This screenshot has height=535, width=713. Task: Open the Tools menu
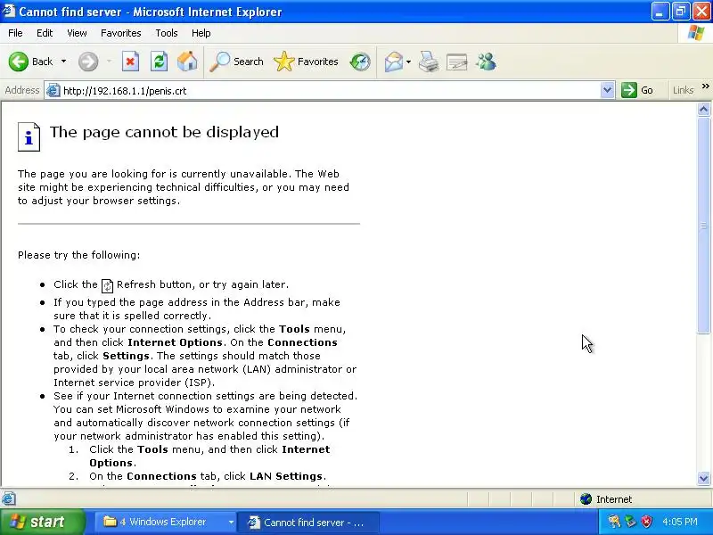point(167,33)
